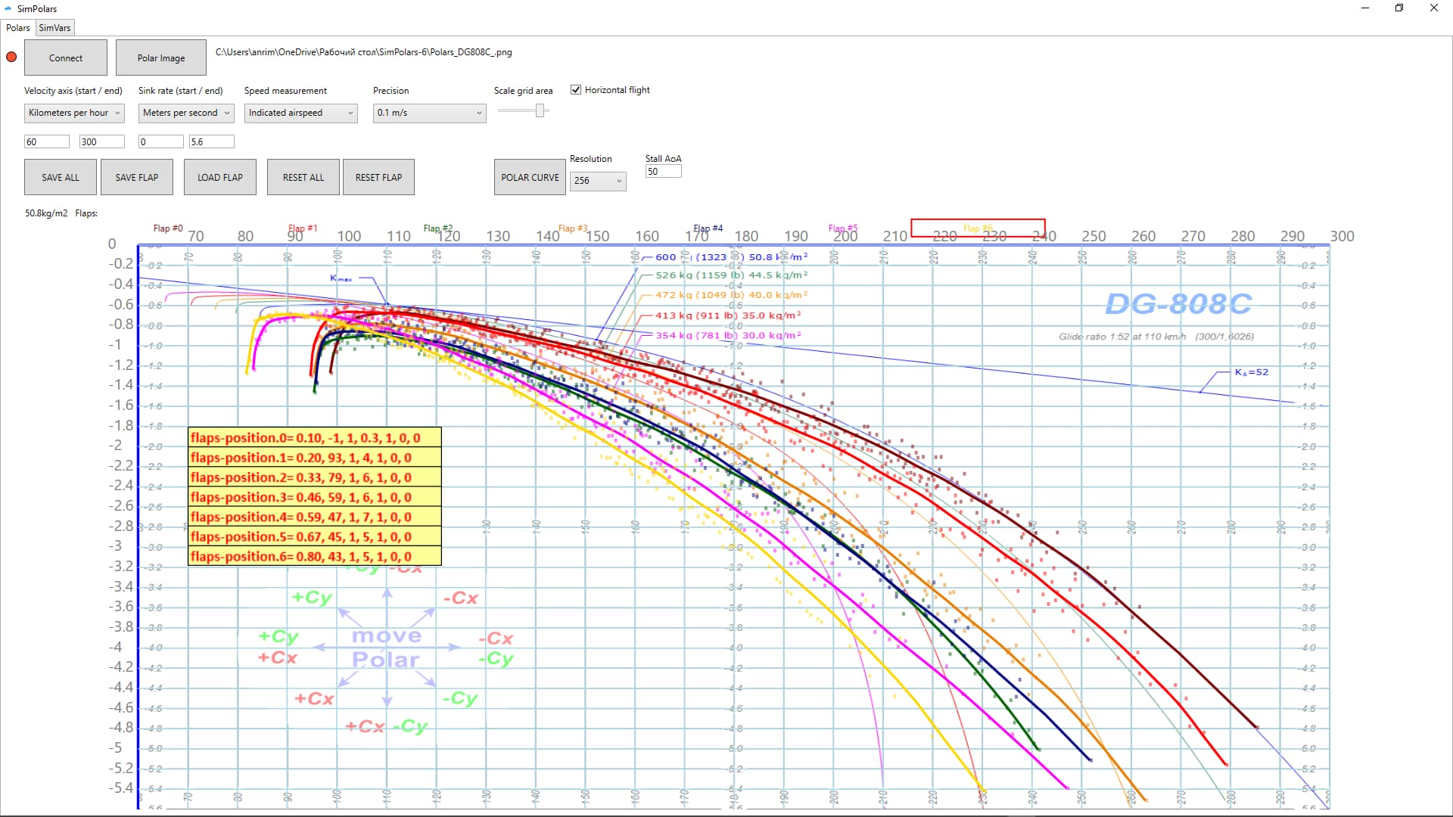Image resolution: width=1453 pixels, height=817 pixels.
Task: Select the Flap #4 label
Action: click(708, 228)
